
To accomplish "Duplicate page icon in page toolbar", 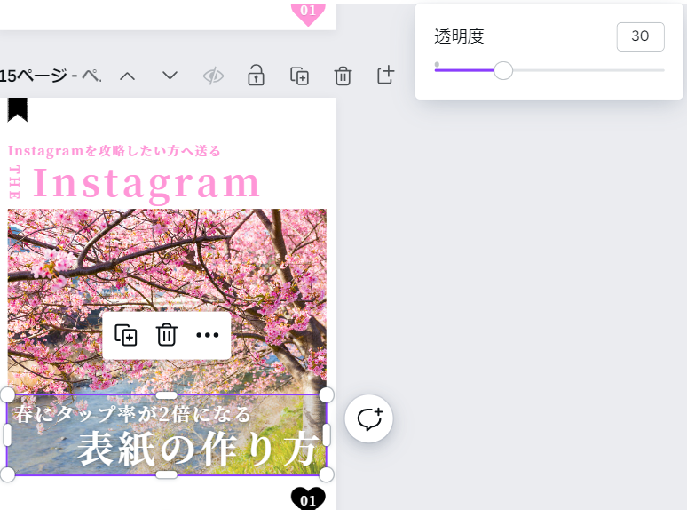I will (300, 76).
